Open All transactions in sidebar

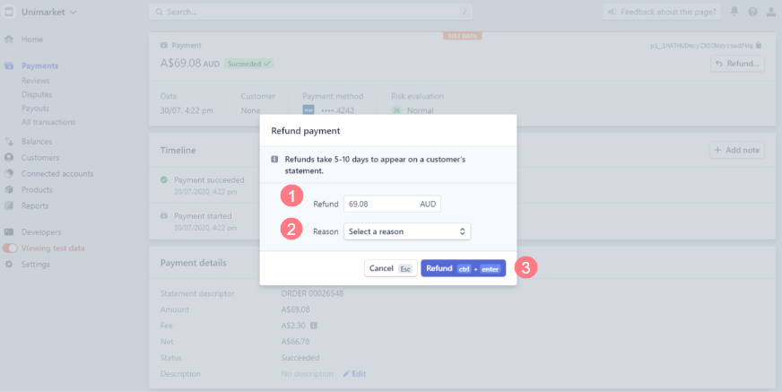pyautogui.click(x=48, y=122)
